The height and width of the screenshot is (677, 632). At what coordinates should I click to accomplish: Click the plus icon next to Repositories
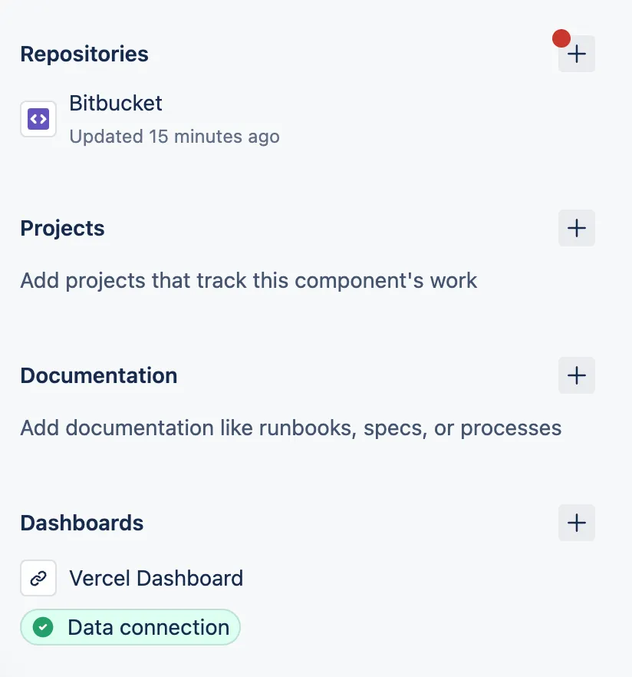pyautogui.click(x=576, y=54)
